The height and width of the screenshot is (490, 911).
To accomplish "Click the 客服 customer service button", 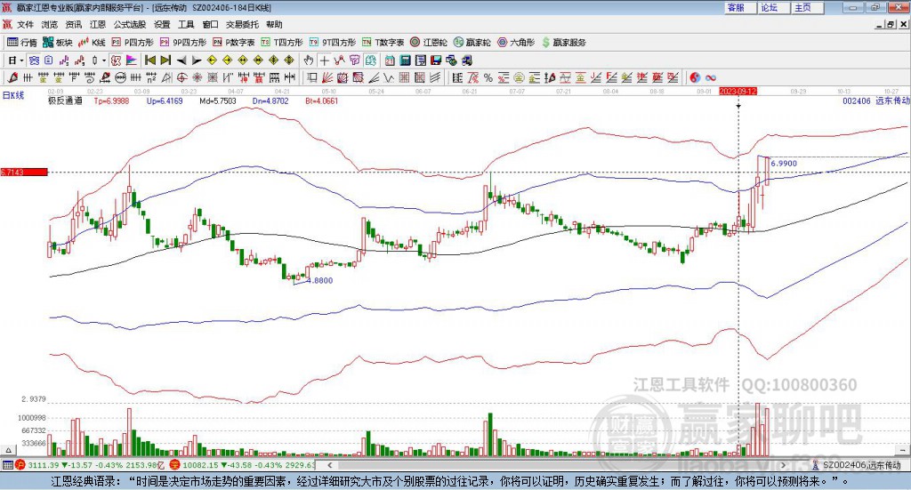I will [x=740, y=7].
